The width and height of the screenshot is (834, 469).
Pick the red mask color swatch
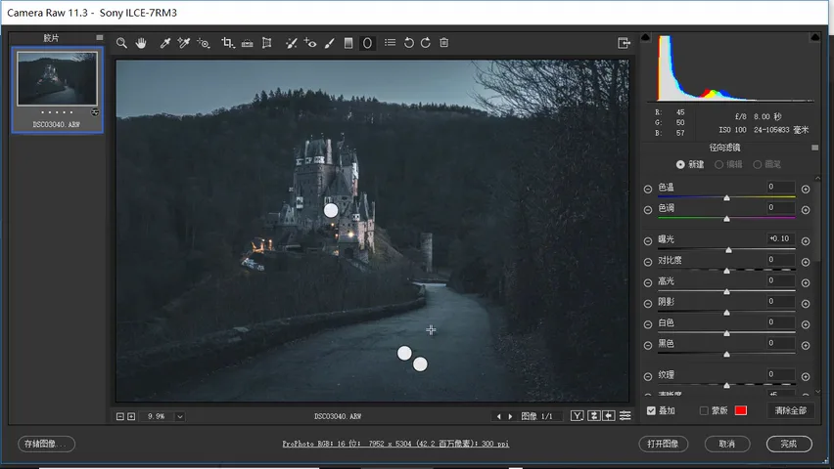(x=740, y=410)
